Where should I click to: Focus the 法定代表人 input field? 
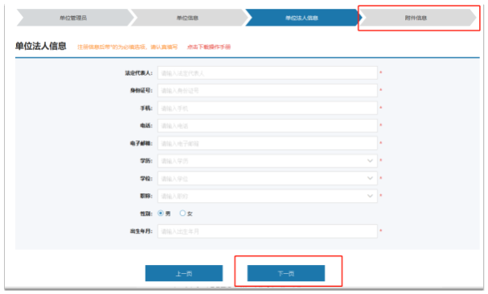pyautogui.click(x=268, y=73)
